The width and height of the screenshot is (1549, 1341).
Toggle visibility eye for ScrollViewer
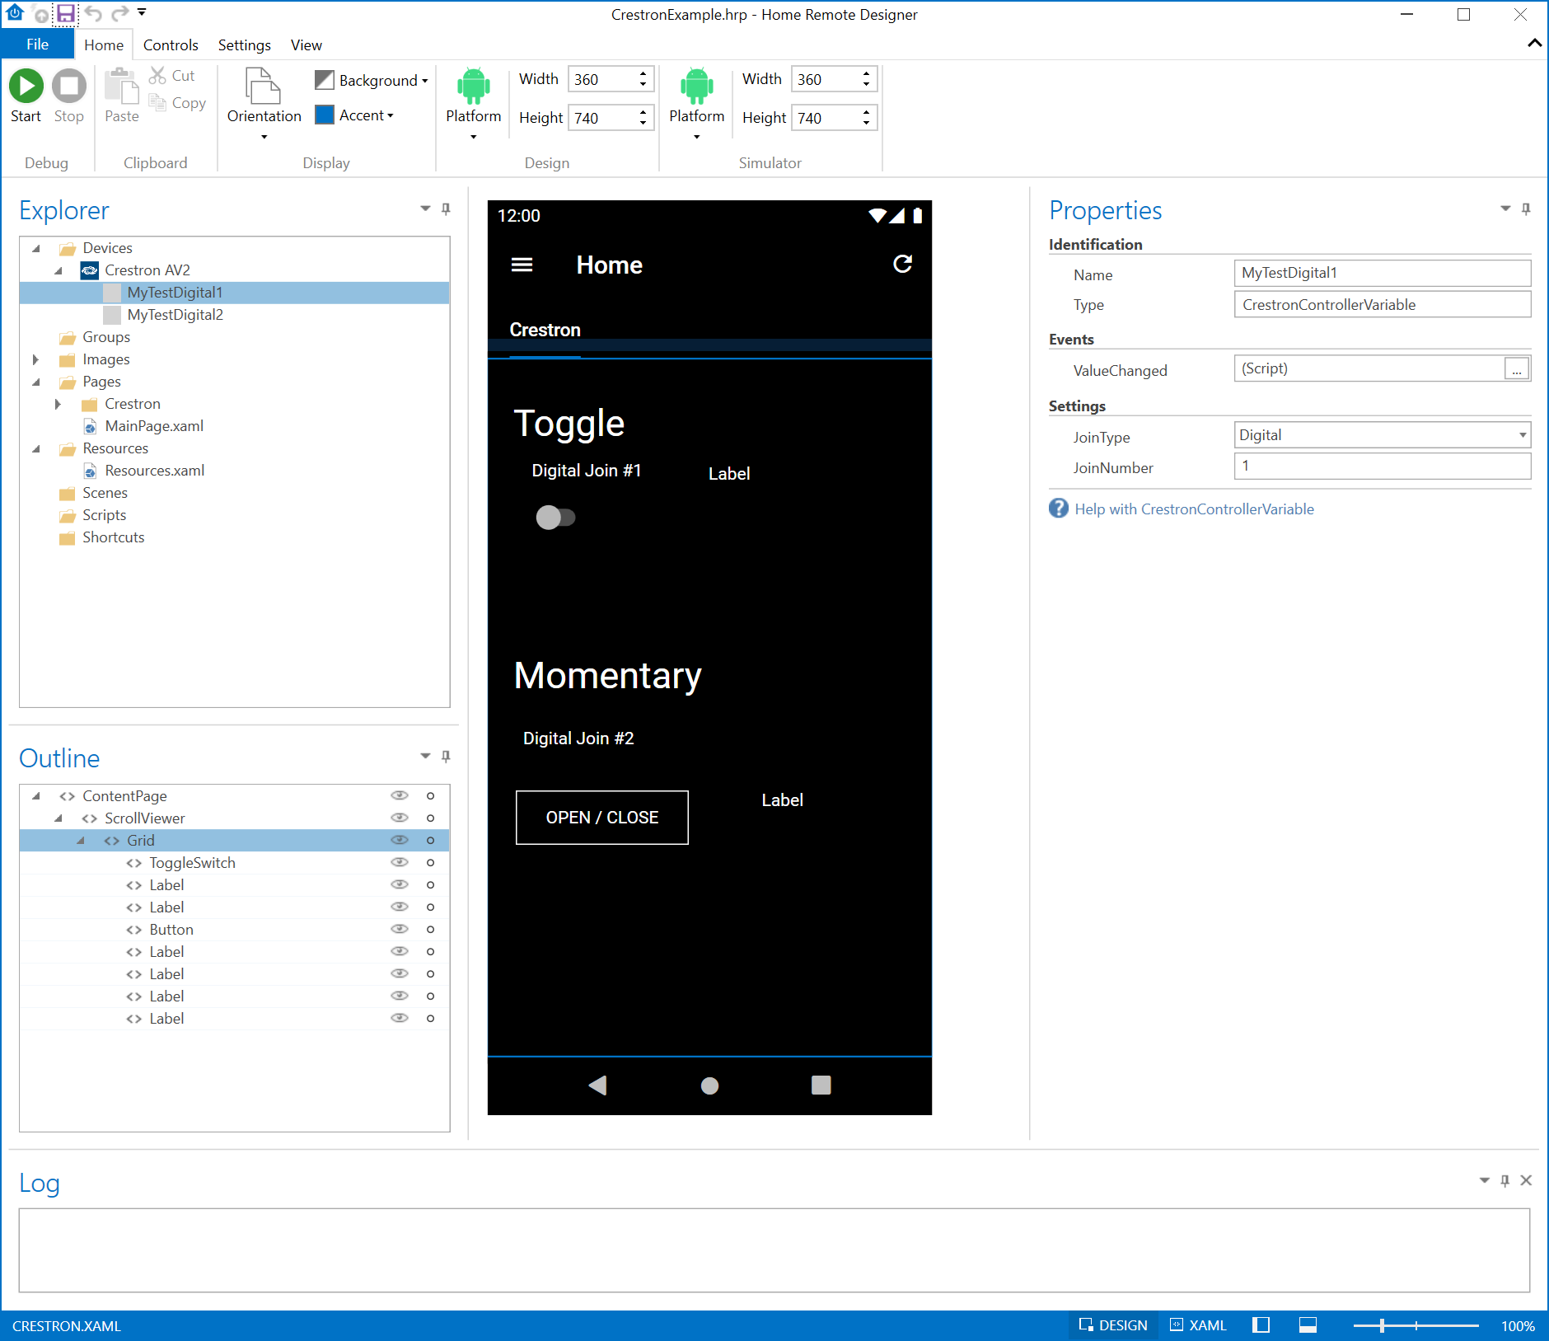[x=400, y=818]
